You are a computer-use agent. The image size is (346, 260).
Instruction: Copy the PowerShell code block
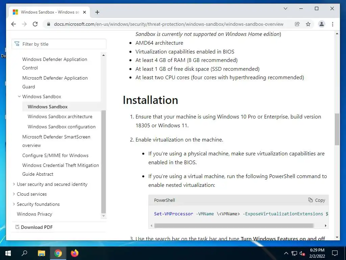tap(317, 200)
